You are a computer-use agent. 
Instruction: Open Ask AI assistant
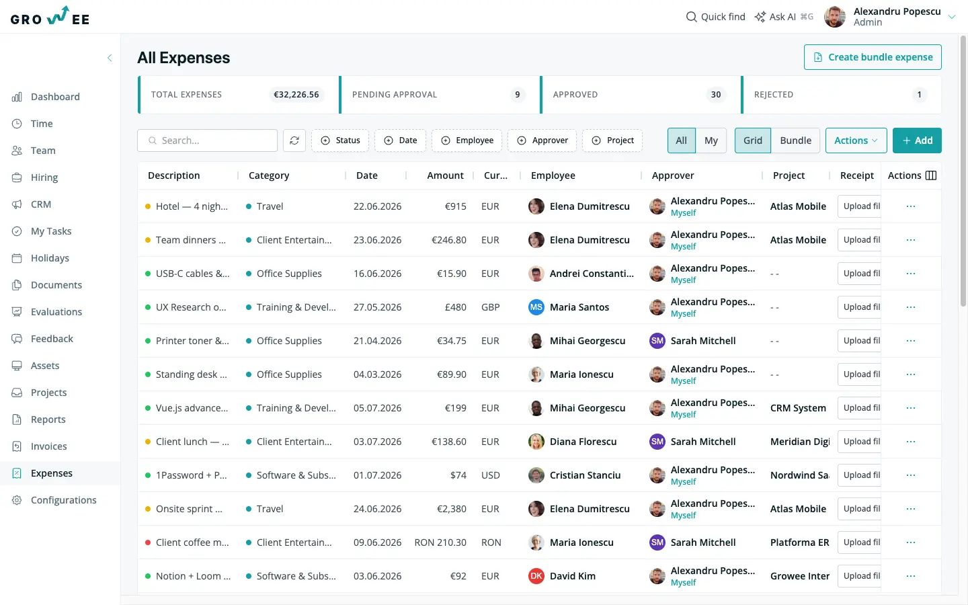point(784,17)
